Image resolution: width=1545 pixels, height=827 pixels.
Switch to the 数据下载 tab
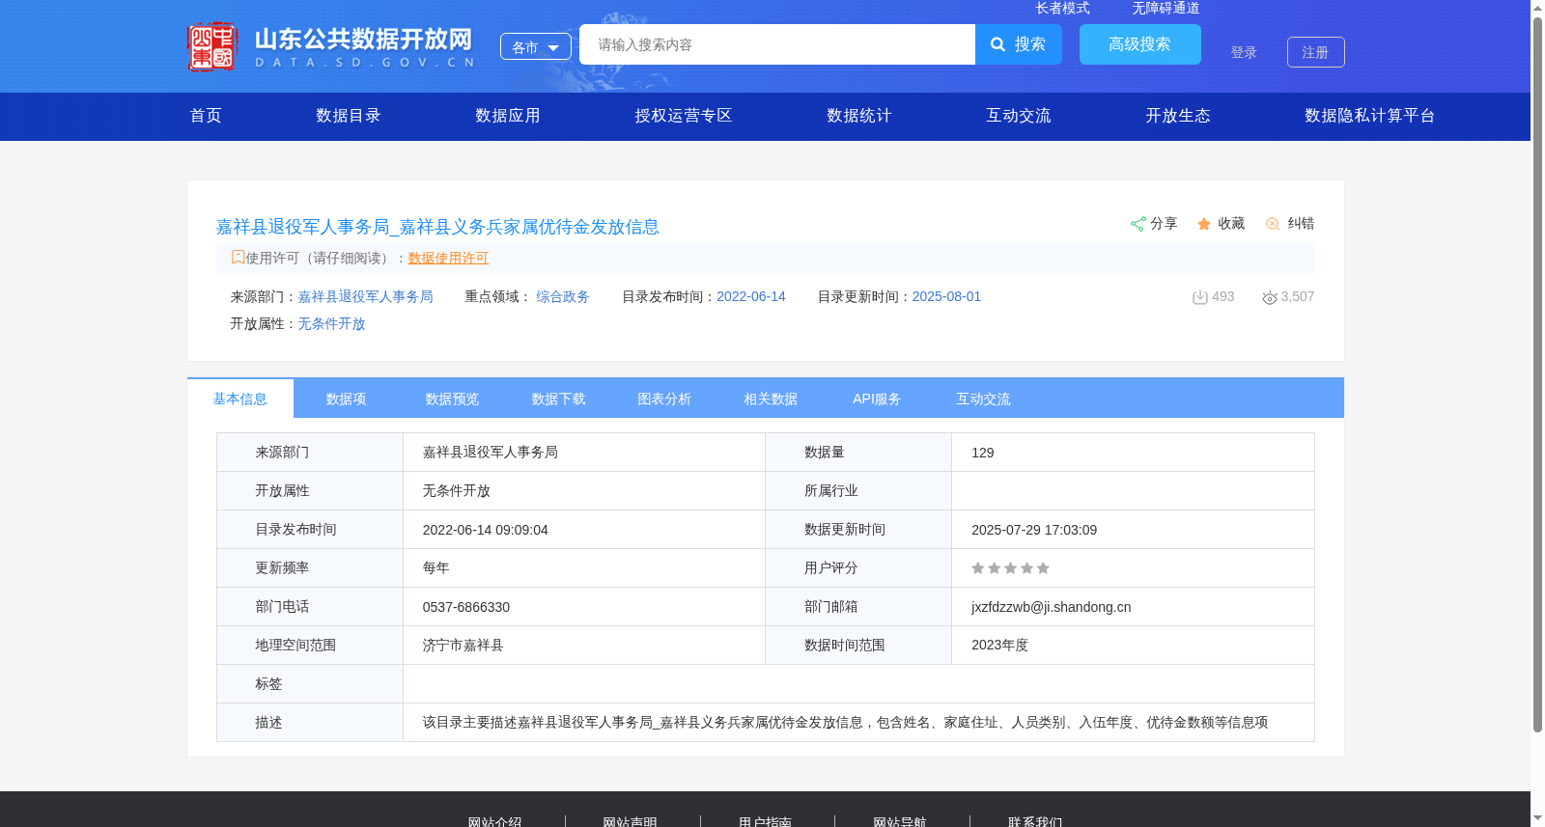coord(559,399)
